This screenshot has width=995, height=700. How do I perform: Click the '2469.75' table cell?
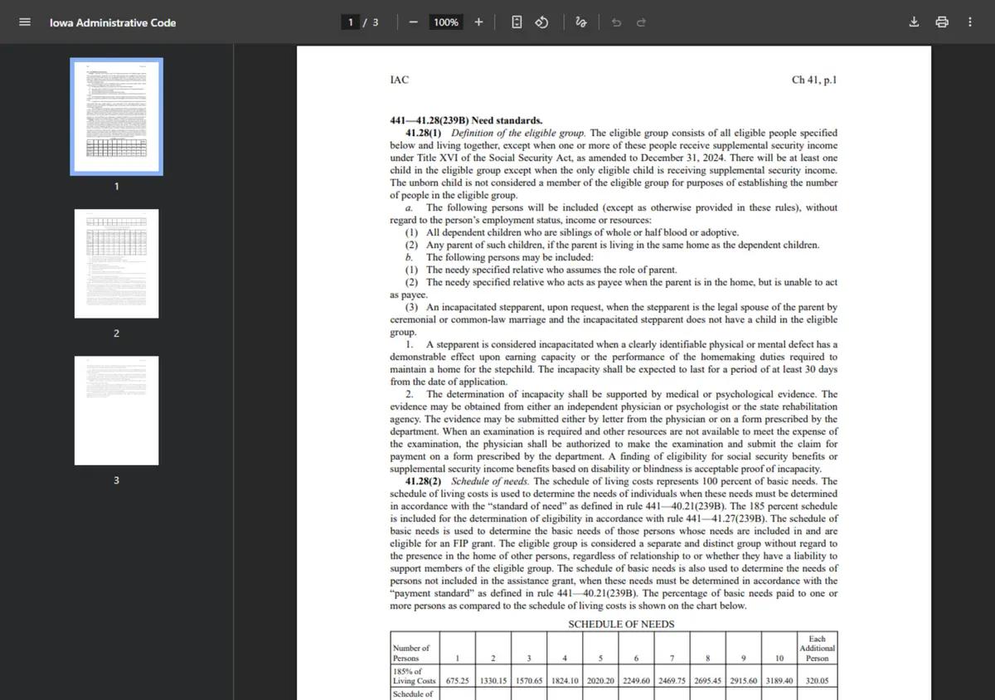[672, 680]
